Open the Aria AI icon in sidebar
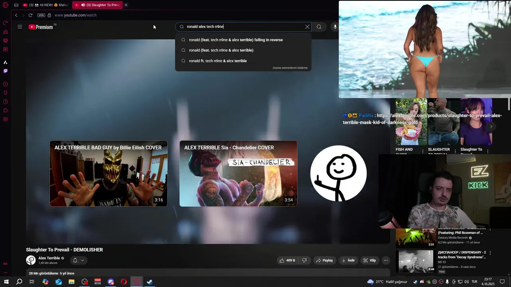This screenshot has width=511, height=287. coord(6,62)
